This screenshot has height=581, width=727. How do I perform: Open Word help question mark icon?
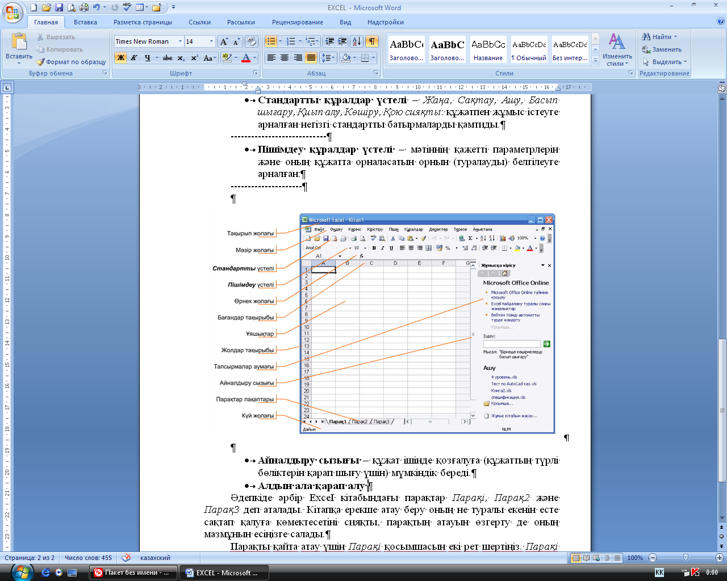point(721,22)
